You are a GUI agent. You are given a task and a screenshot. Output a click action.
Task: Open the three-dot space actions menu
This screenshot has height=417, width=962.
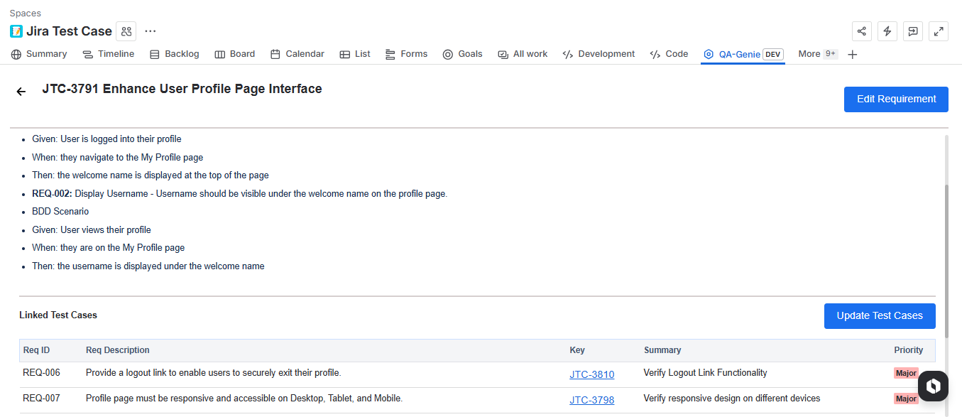tap(150, 31)
